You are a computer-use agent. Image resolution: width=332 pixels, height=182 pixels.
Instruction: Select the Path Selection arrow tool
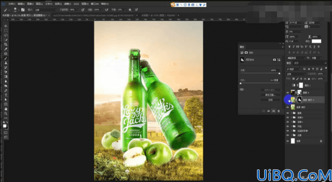[x=6, y=100]
